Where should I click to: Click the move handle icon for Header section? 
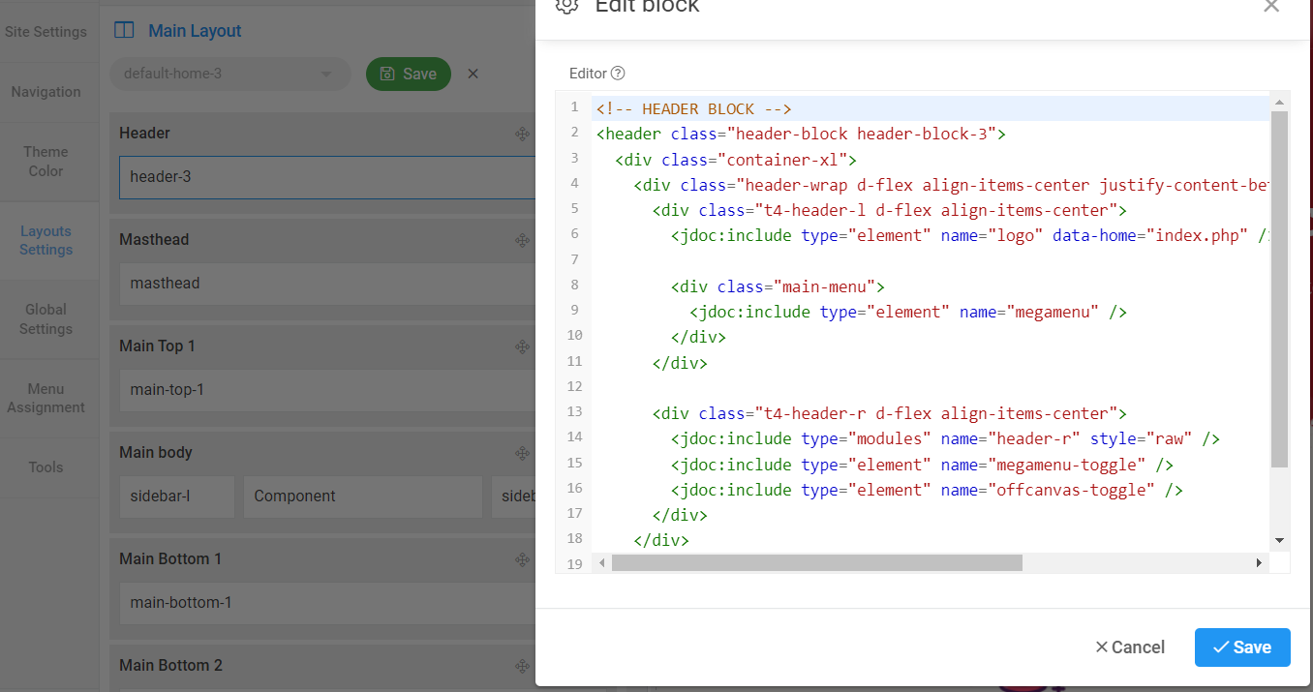[x=522, y=134]
